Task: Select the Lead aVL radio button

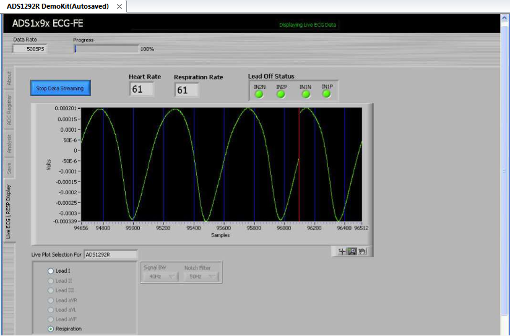Action: [x=50, y=309]
